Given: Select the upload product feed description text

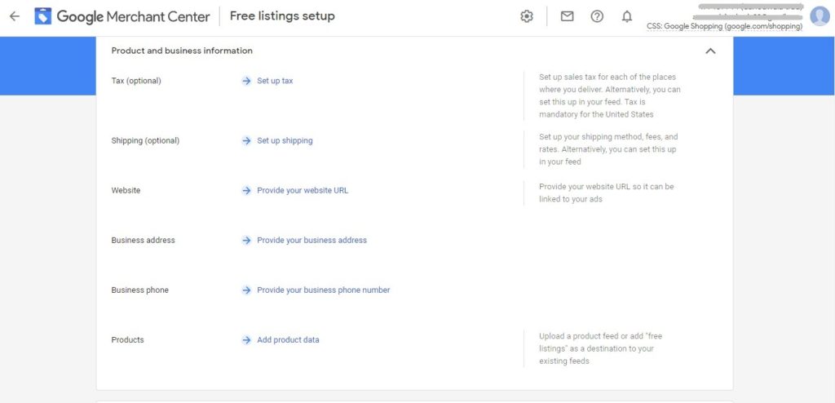Looking at the screenshot, I should 601,348.
